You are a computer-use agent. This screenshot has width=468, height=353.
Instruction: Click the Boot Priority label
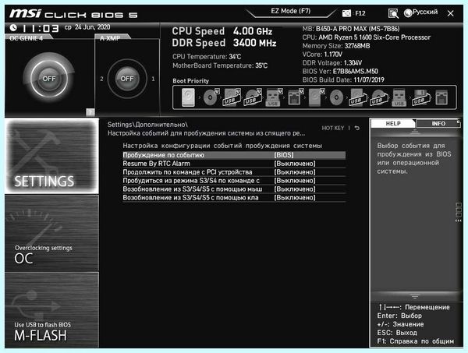[x=191, y=81]
